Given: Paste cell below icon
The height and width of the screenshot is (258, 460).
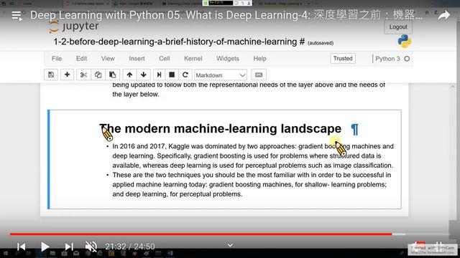Looking at the screenshot, I should pyautogui.click(x=113, y=75).
